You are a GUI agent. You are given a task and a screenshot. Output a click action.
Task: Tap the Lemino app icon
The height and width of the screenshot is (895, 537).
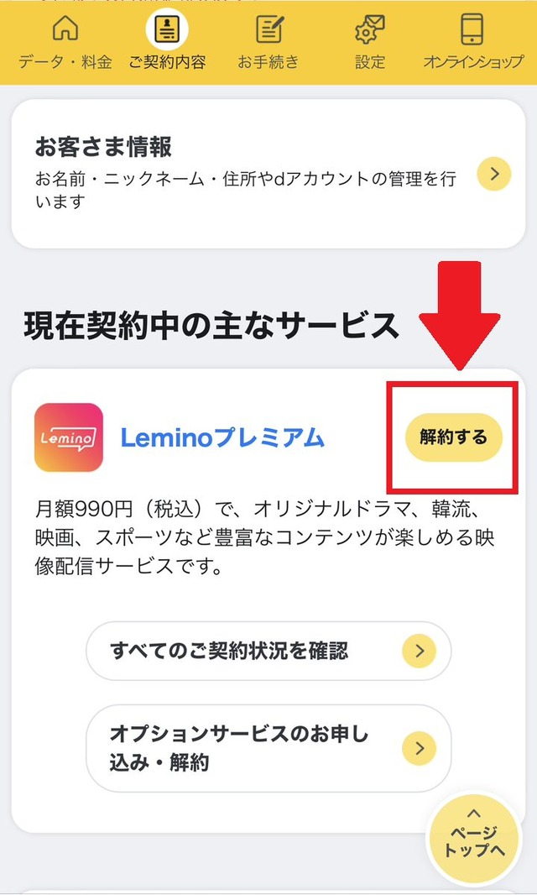coord(69,437)
